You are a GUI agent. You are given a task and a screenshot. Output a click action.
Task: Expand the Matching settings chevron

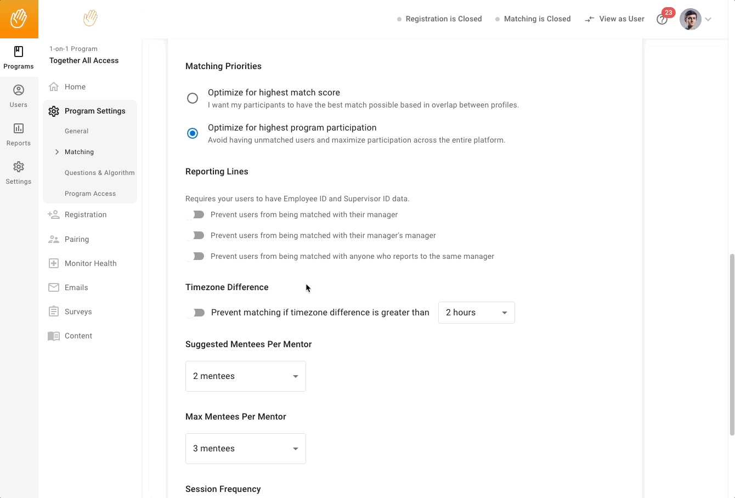tap(57, 151)
